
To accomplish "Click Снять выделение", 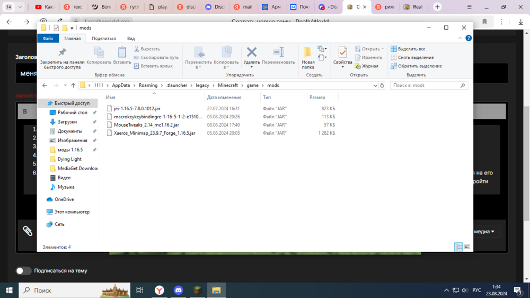I will [x=412, y=57].
